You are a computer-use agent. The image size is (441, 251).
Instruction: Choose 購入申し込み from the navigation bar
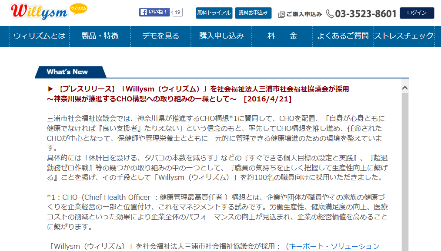tap(221, 36)
